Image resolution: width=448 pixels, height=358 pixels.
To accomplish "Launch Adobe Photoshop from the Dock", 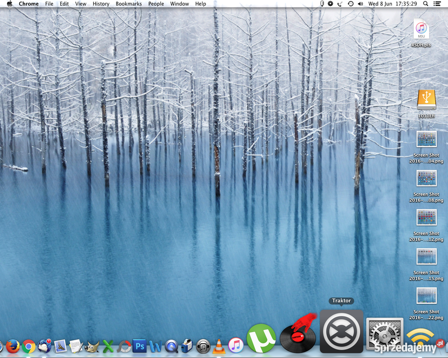I will pos(139,346).
